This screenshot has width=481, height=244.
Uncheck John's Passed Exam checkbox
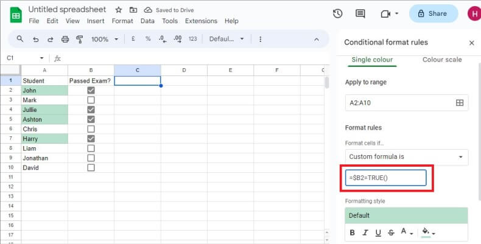point(91,90)
